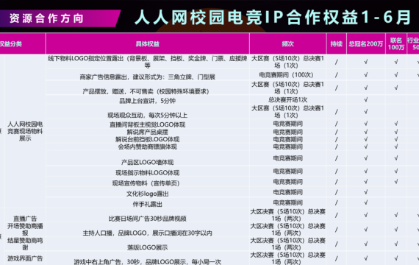Click the 总冠名200万 column header
Viewport: 419px width, 265px height.
(366, 43)
